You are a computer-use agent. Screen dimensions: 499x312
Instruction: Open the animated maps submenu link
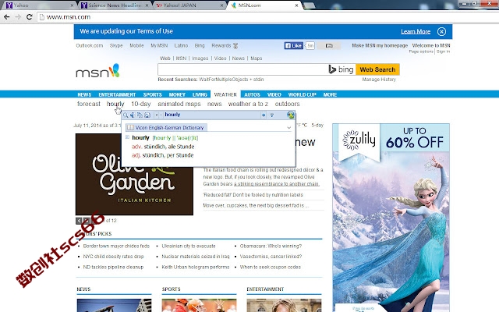(x=179, y=104)
